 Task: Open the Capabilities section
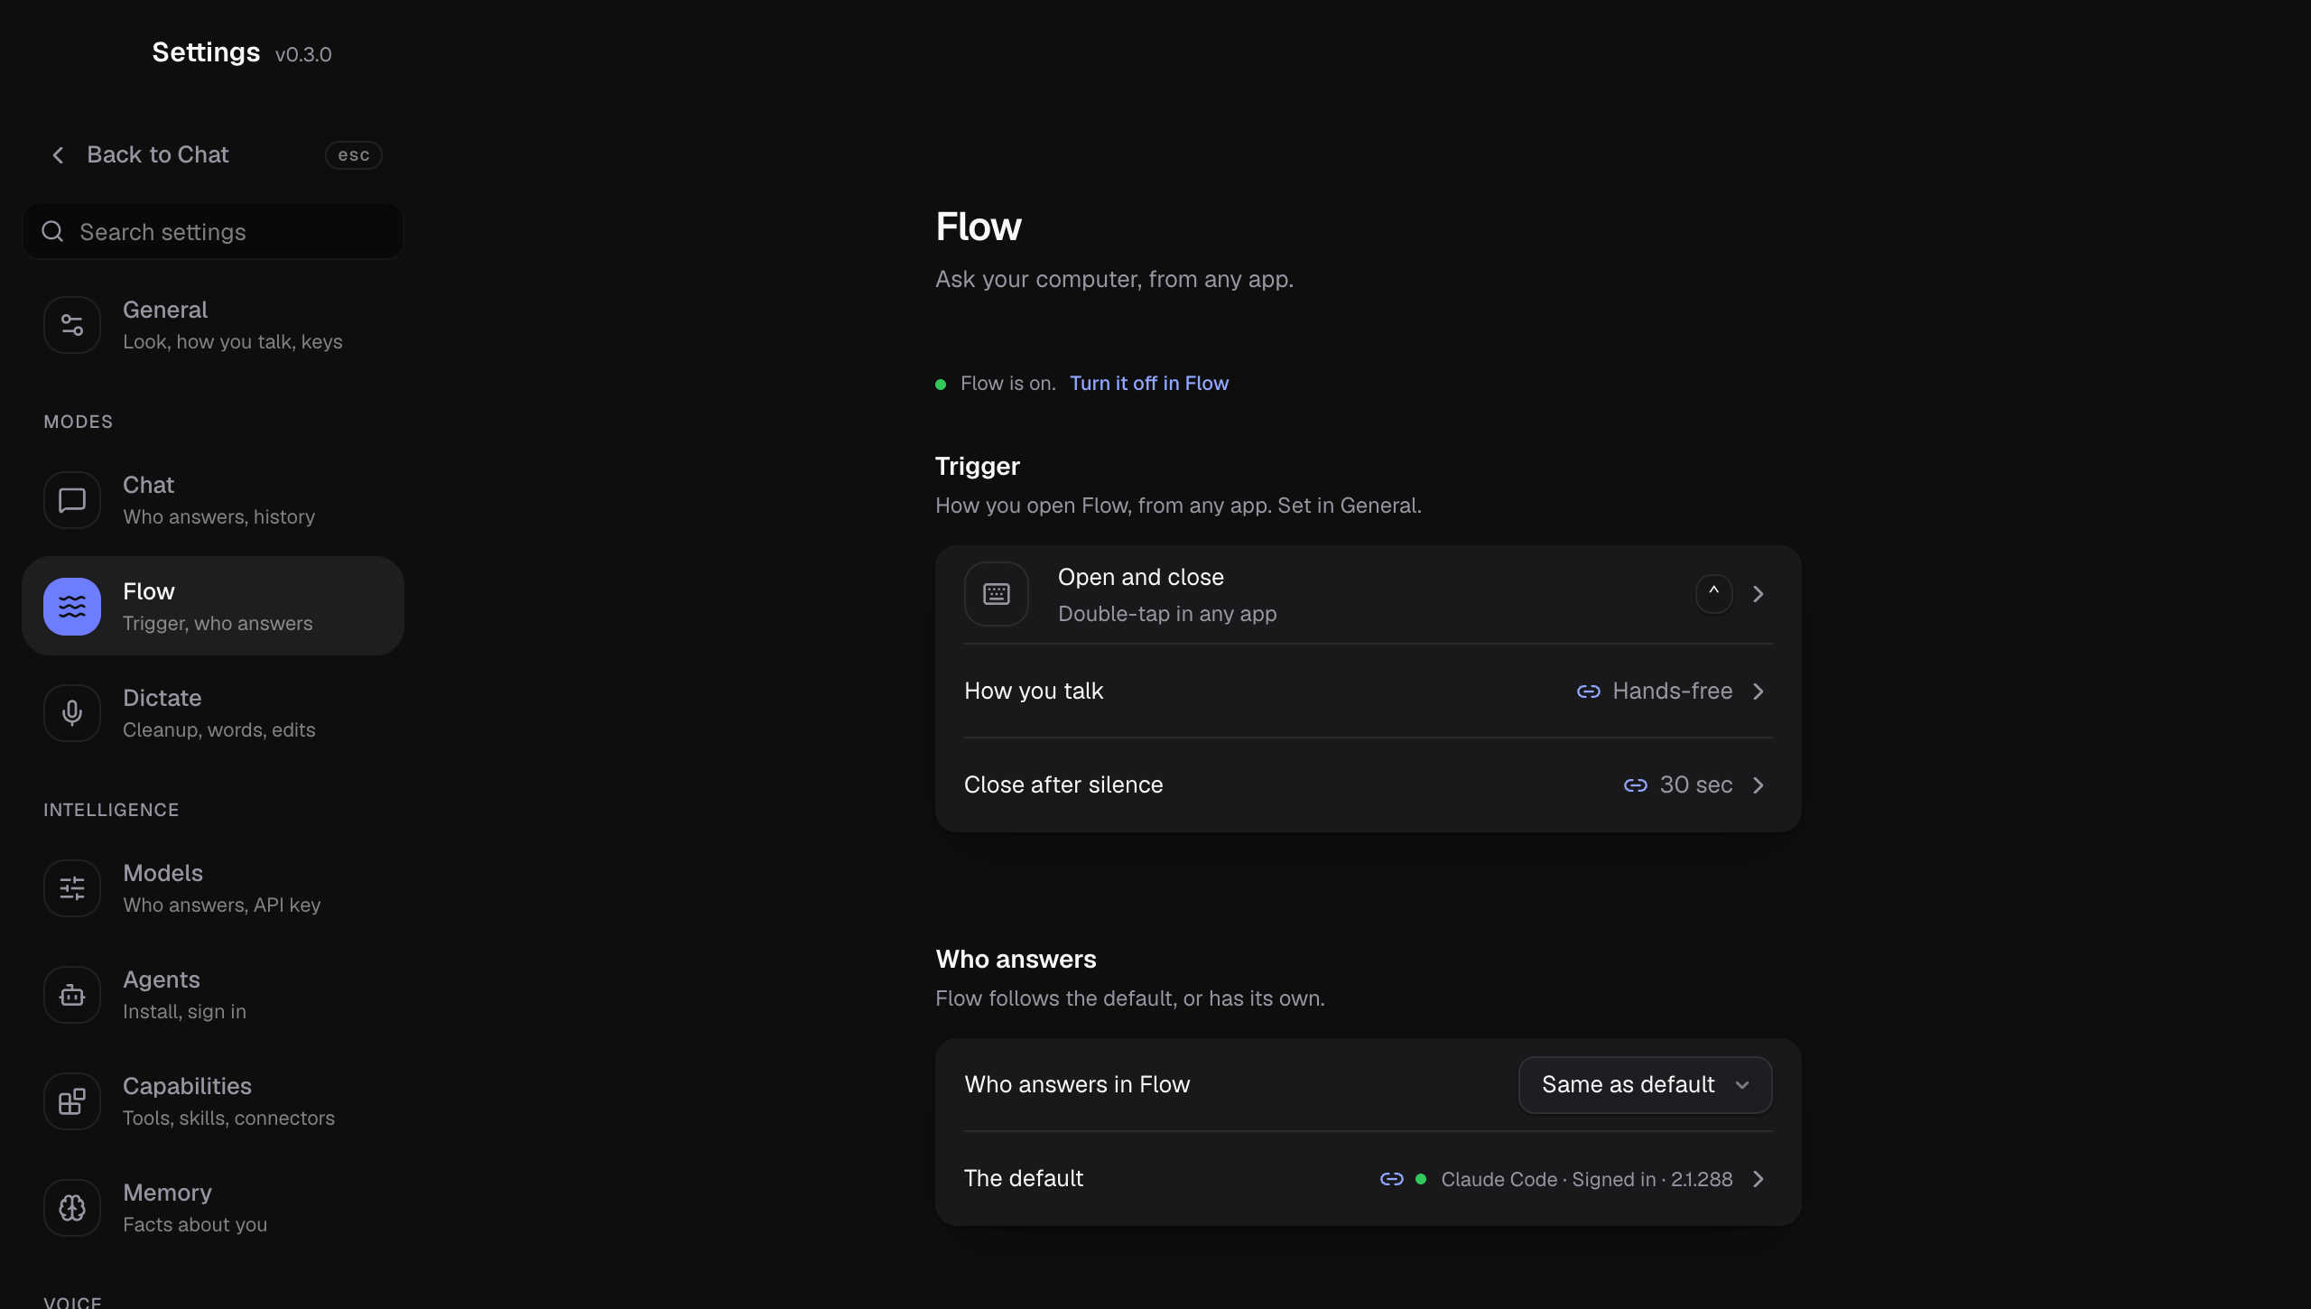pyautogui.click(x=213, y=1101)
